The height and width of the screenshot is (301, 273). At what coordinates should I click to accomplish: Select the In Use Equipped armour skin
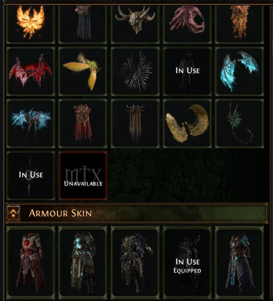[187, 263]
